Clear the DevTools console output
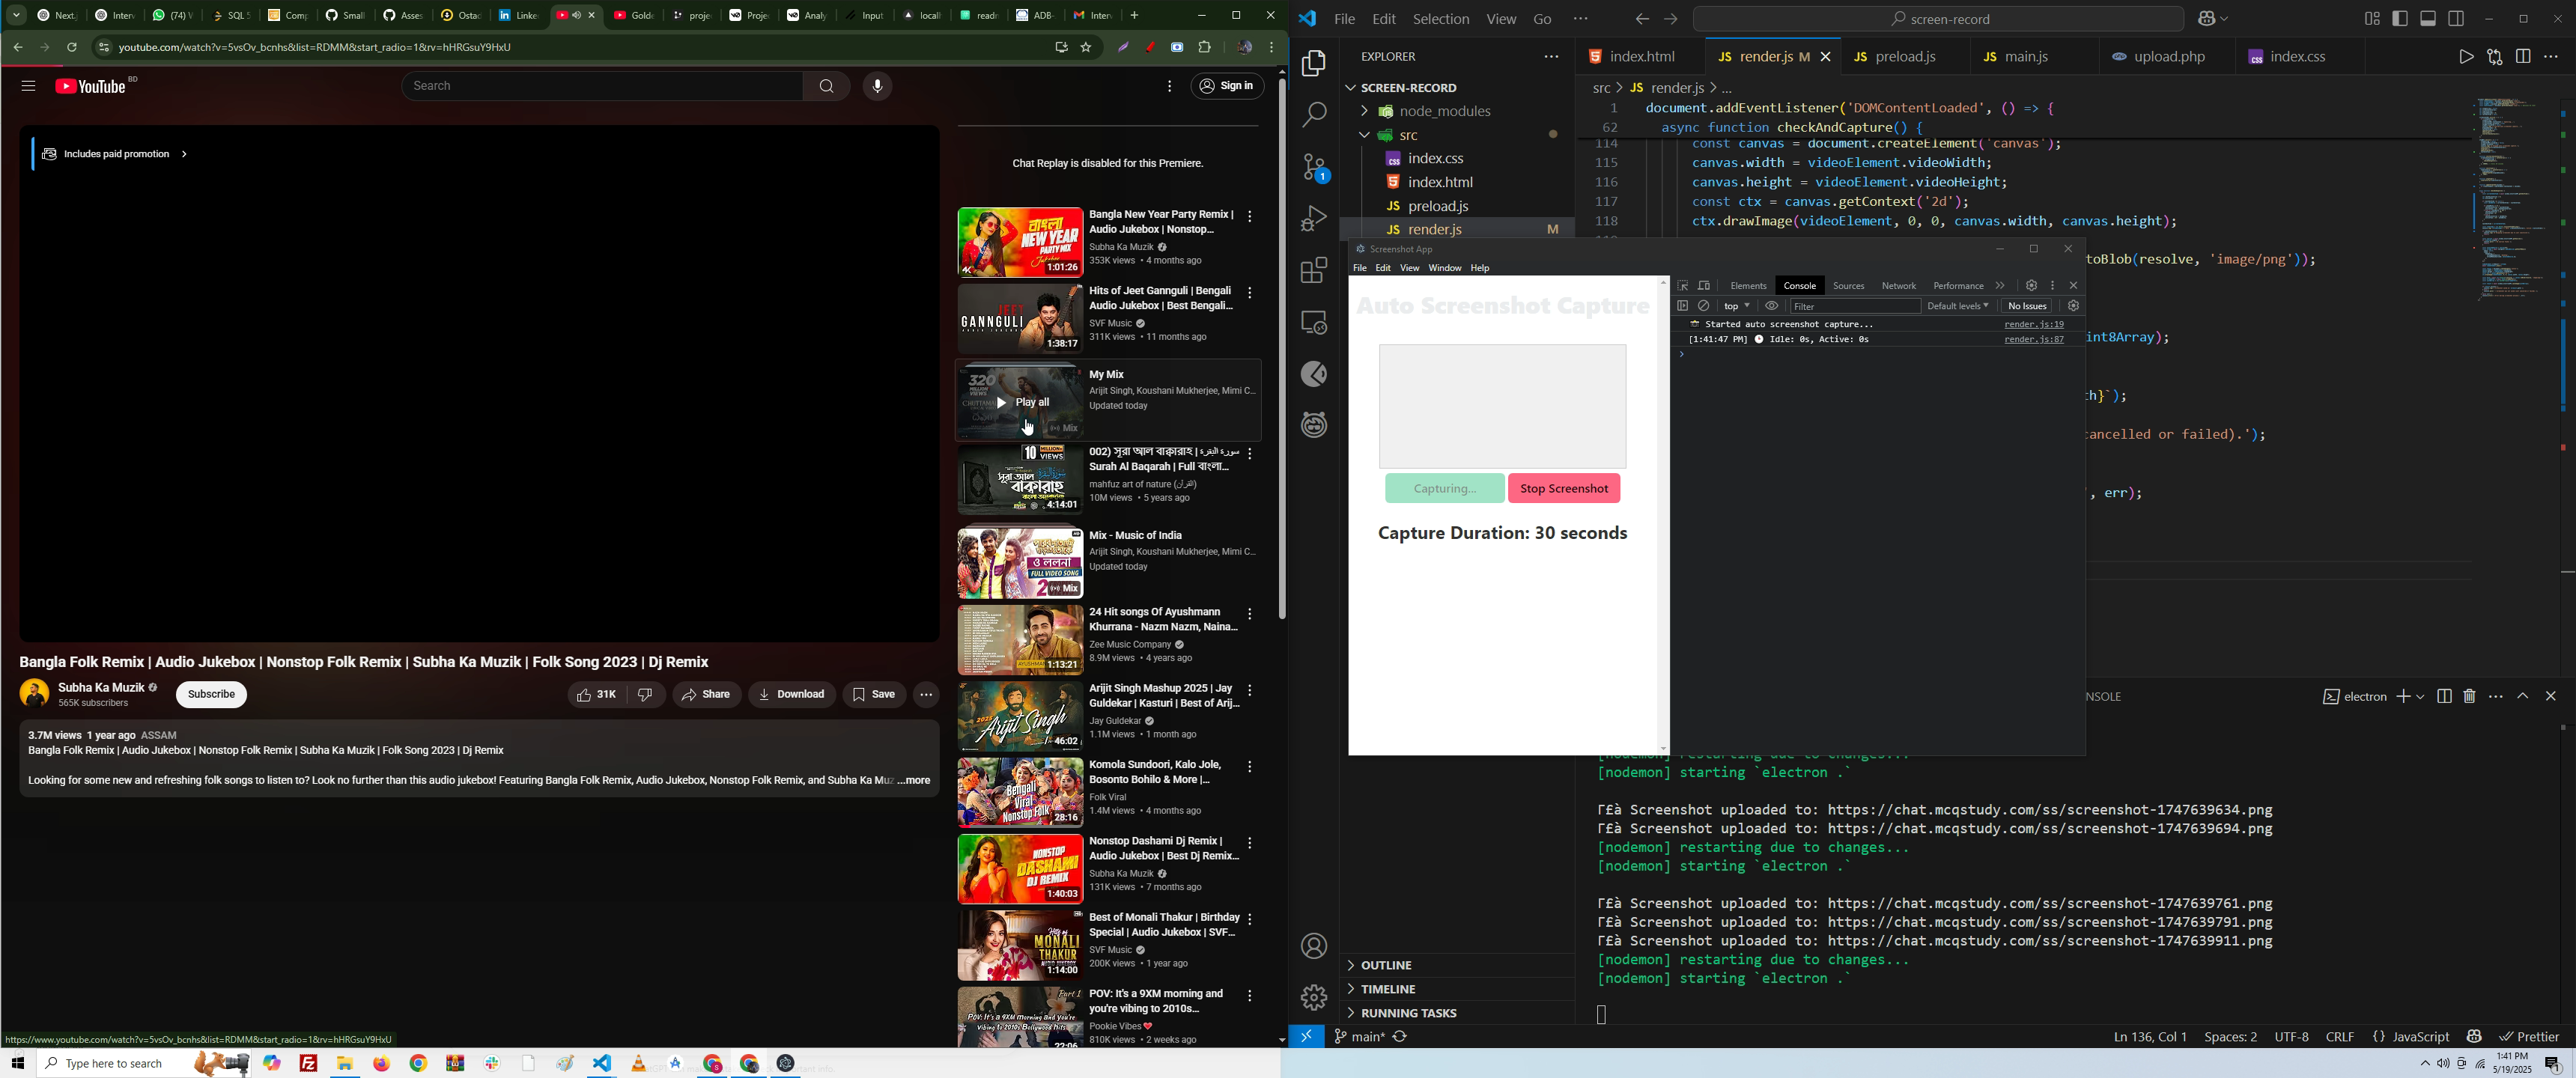The width and height of the screenshot is (2576, 1078). [1705, 306]
